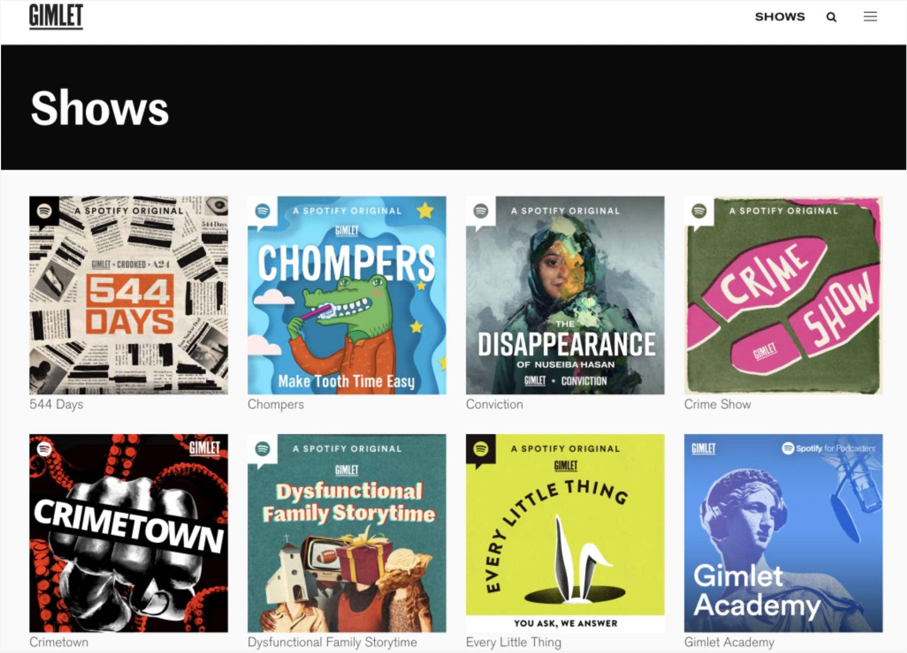Screen dimensions: 907x653
Task: Click the Crimetown cover thumbnail
Action: (x=129, y=532)
